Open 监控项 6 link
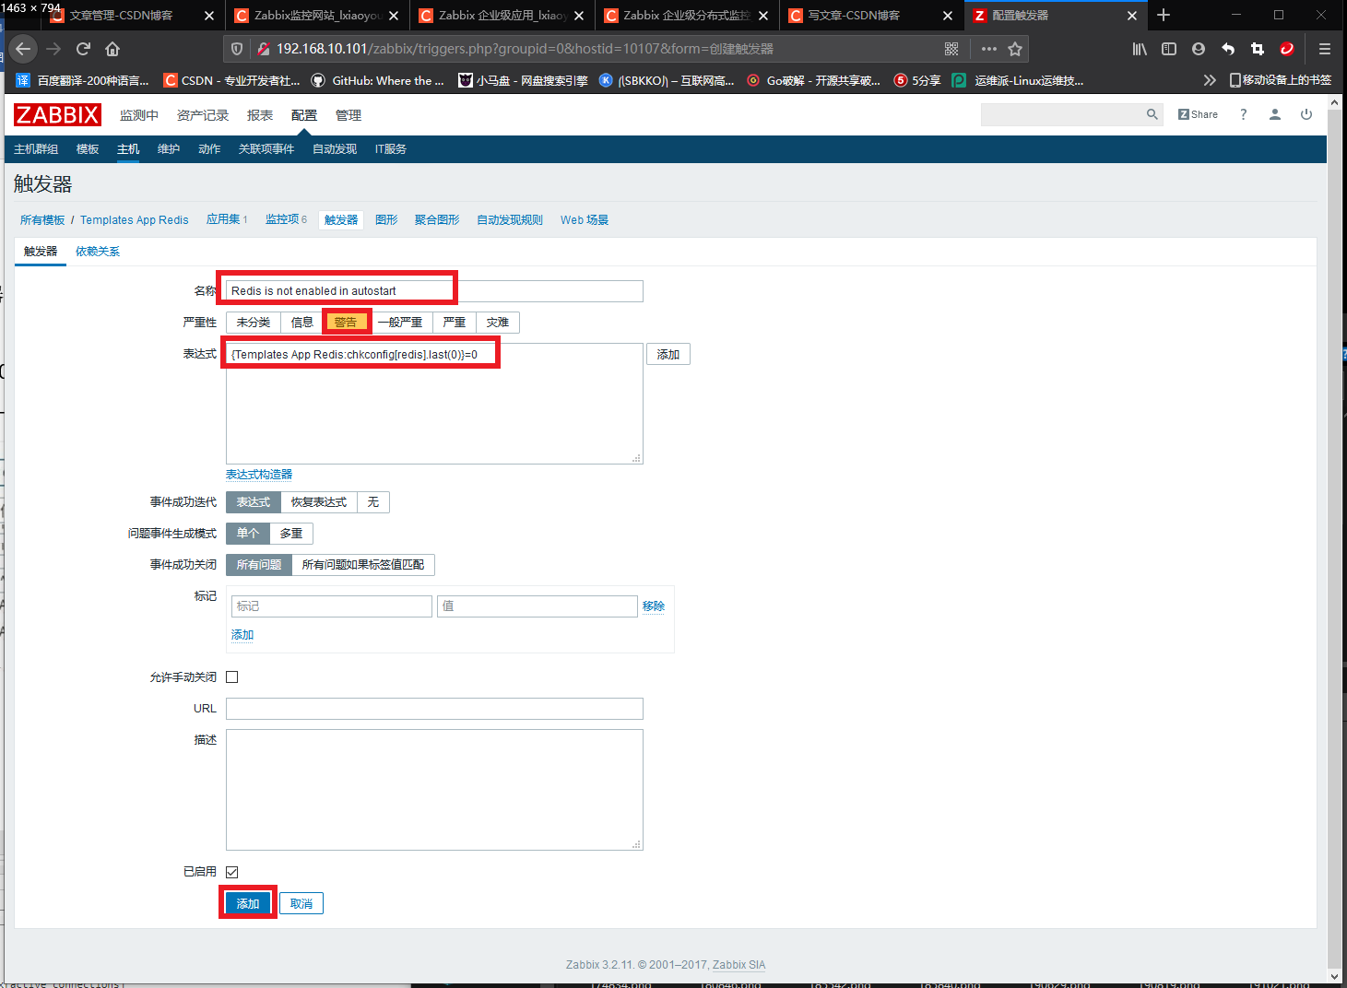The image size is (1347, 988). point(286,219)
